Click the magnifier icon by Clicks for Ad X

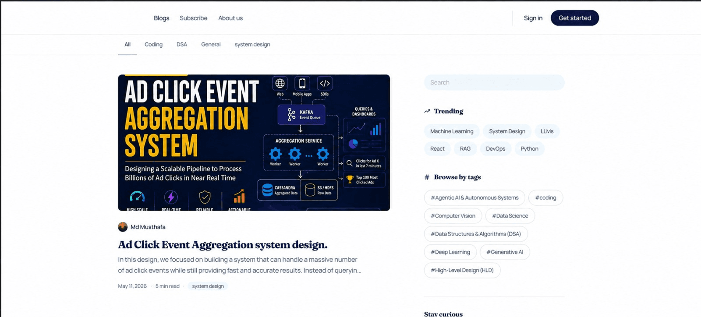click(350, 163)
